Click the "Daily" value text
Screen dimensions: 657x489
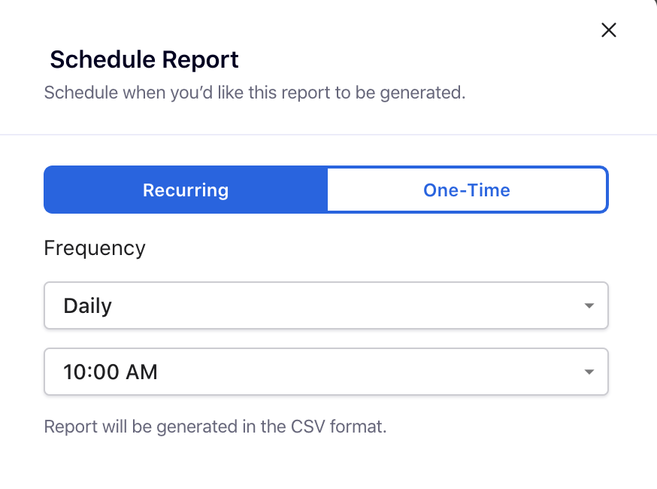(x=88, y=306)
